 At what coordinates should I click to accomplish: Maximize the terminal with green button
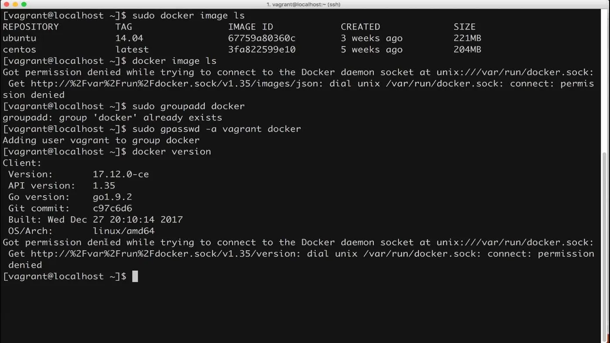tap(24, 4)
